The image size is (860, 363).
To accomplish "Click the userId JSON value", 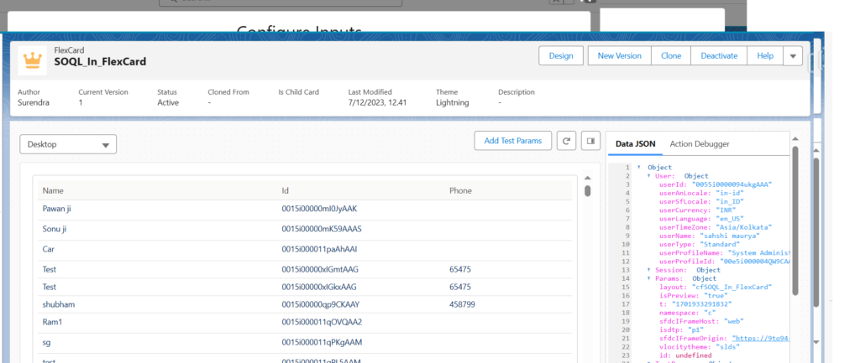I will coord(732,184).
